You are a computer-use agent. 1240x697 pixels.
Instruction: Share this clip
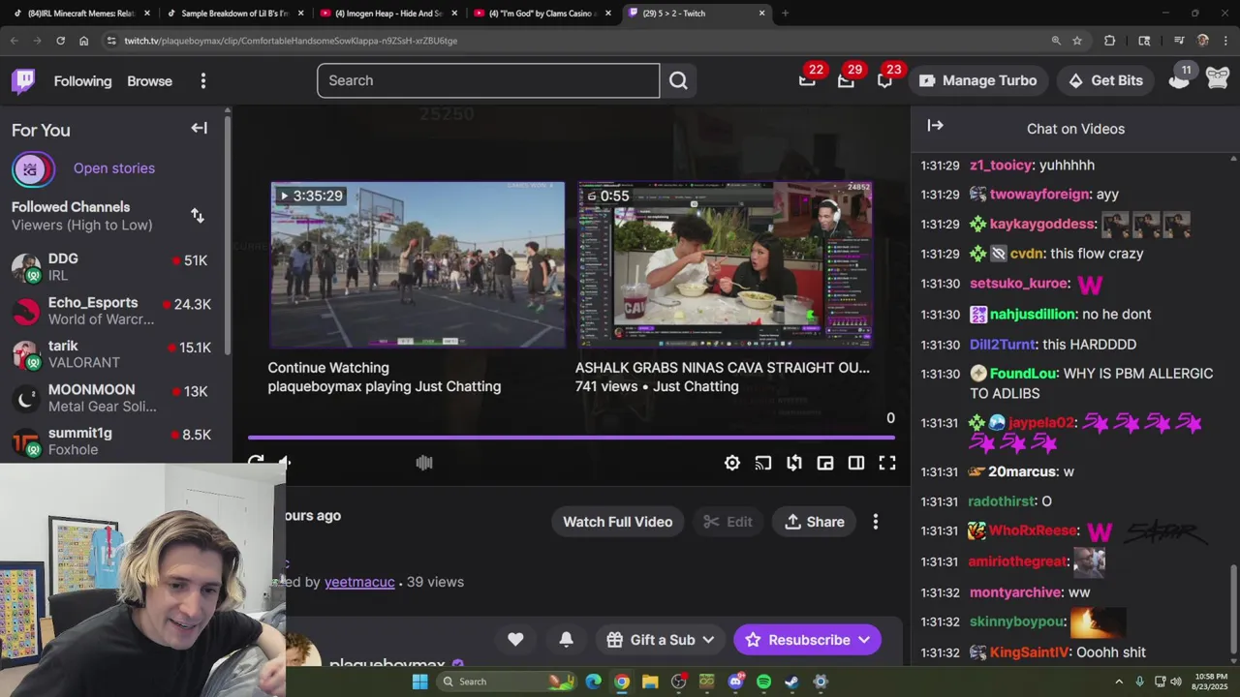pyautogui.click(x=815, y=522)
